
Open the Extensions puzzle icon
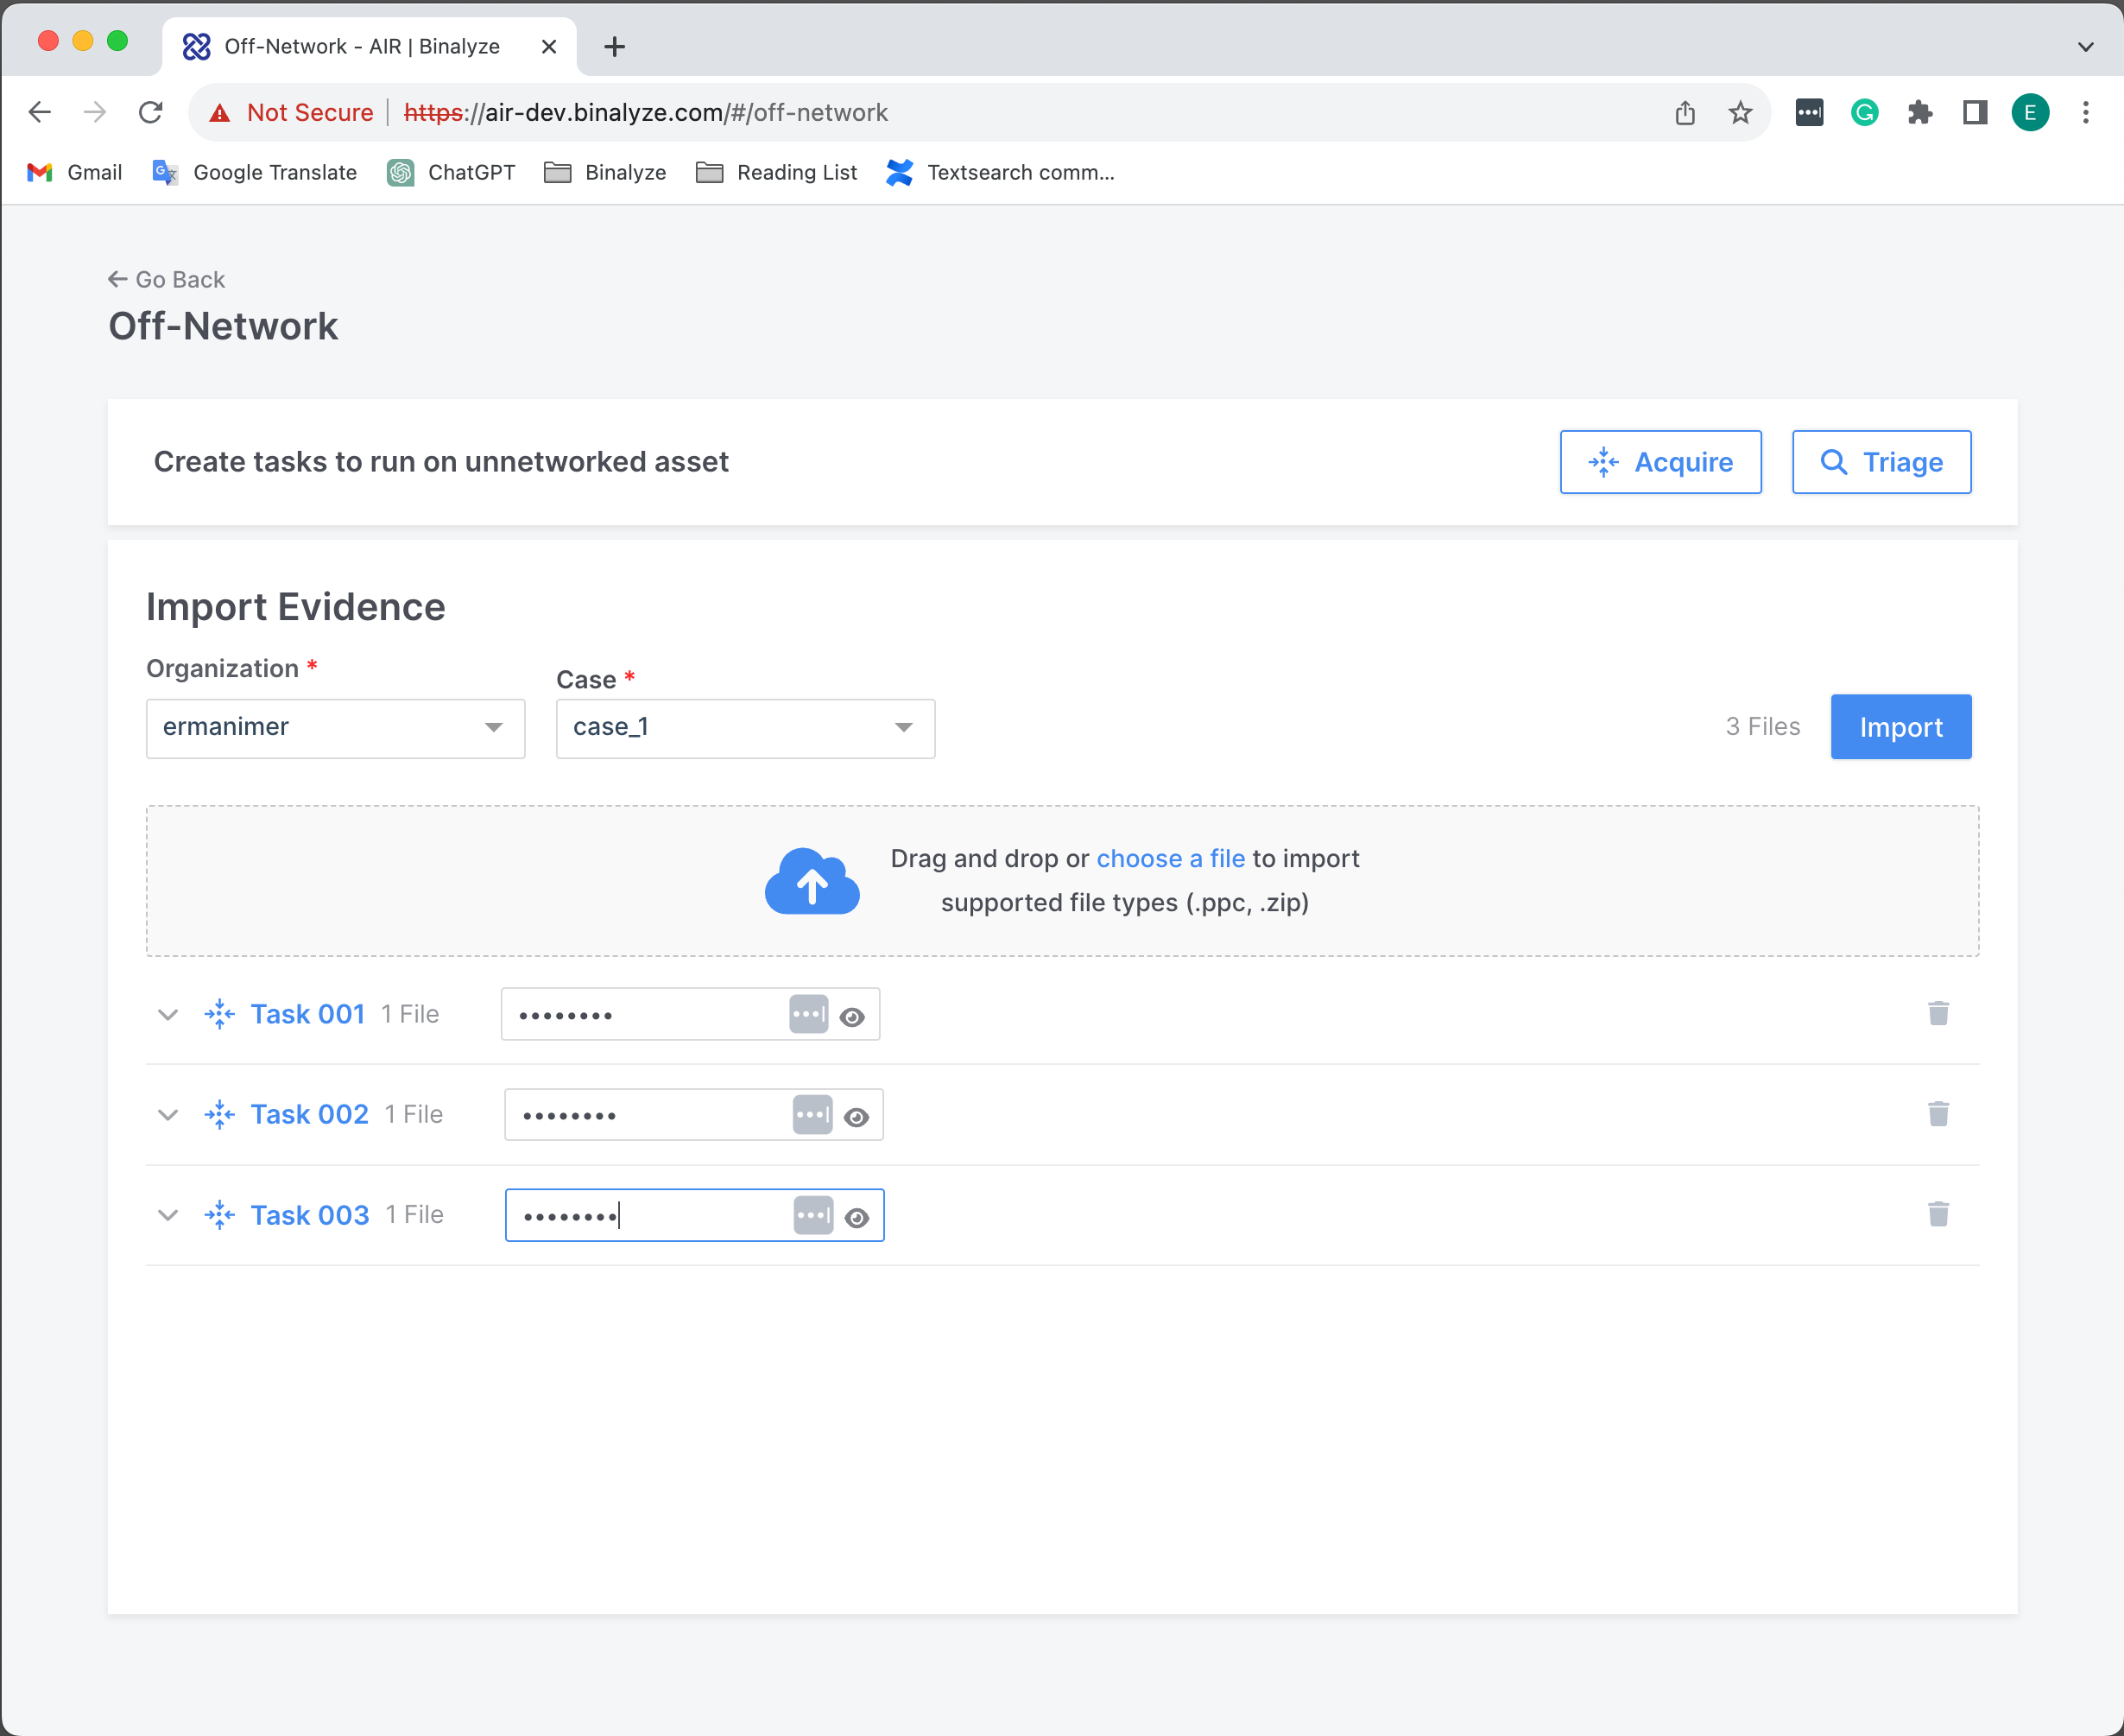click(x=1919, y=112)
